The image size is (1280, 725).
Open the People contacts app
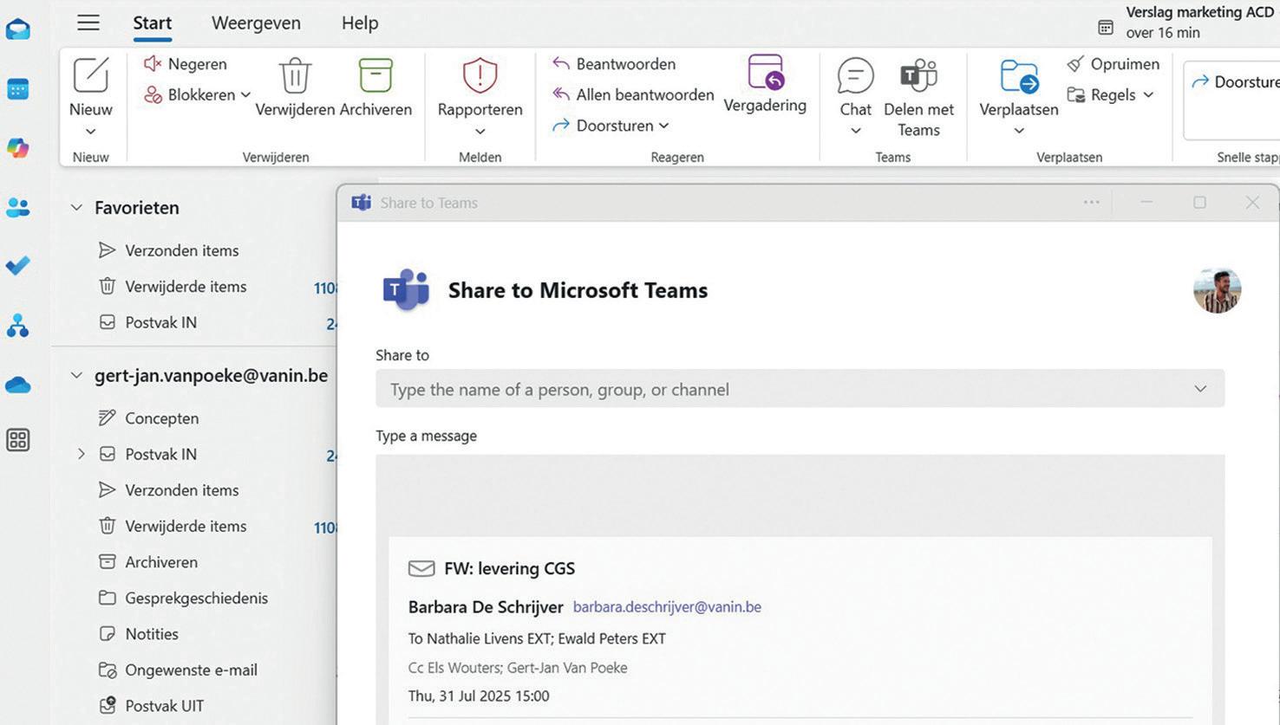(x=18, y=207)
